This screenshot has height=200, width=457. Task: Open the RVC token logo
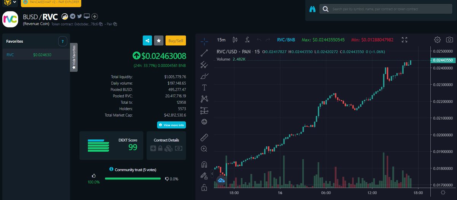tap(10, 20)
